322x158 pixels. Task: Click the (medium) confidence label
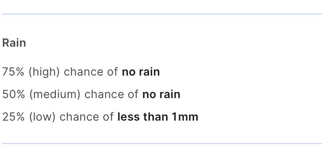click(55, 95)
